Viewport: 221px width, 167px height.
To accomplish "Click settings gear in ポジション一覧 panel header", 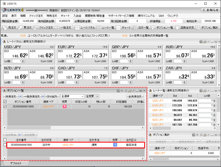I will pyautogui.click(x=118, y=91).
